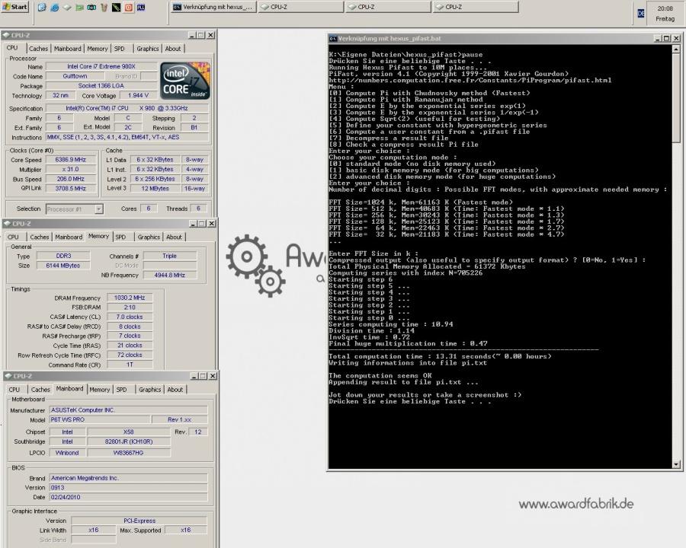Open the Start menu
This screenshot has height=548, width=686.
tap(15, 7)
